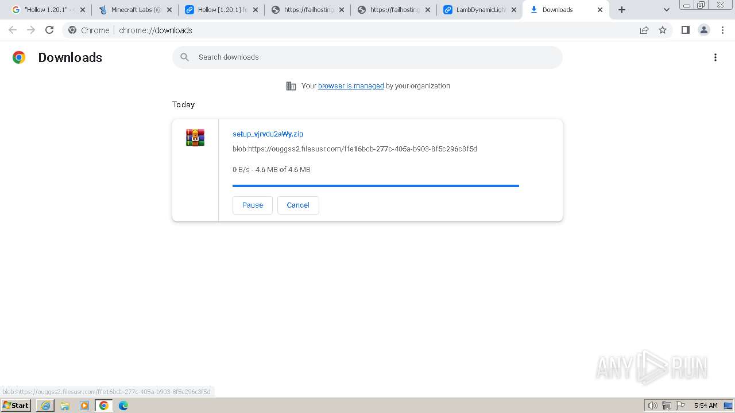The width and height of the screenshot is (735, 413).
Task: Switch to LambDynamicLights tab
Action: click(479, 10)
